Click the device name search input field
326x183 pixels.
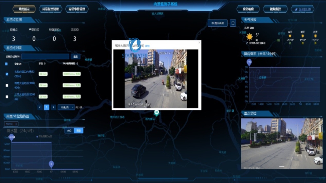click(x=45, y=56)
